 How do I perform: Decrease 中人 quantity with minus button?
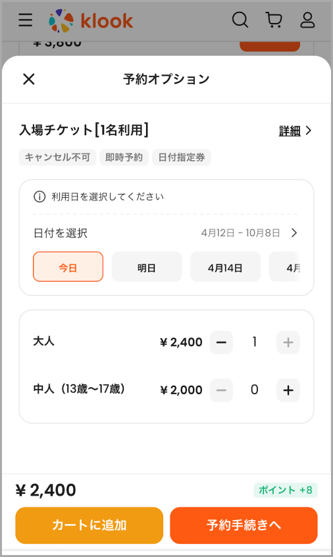(221, 390)
